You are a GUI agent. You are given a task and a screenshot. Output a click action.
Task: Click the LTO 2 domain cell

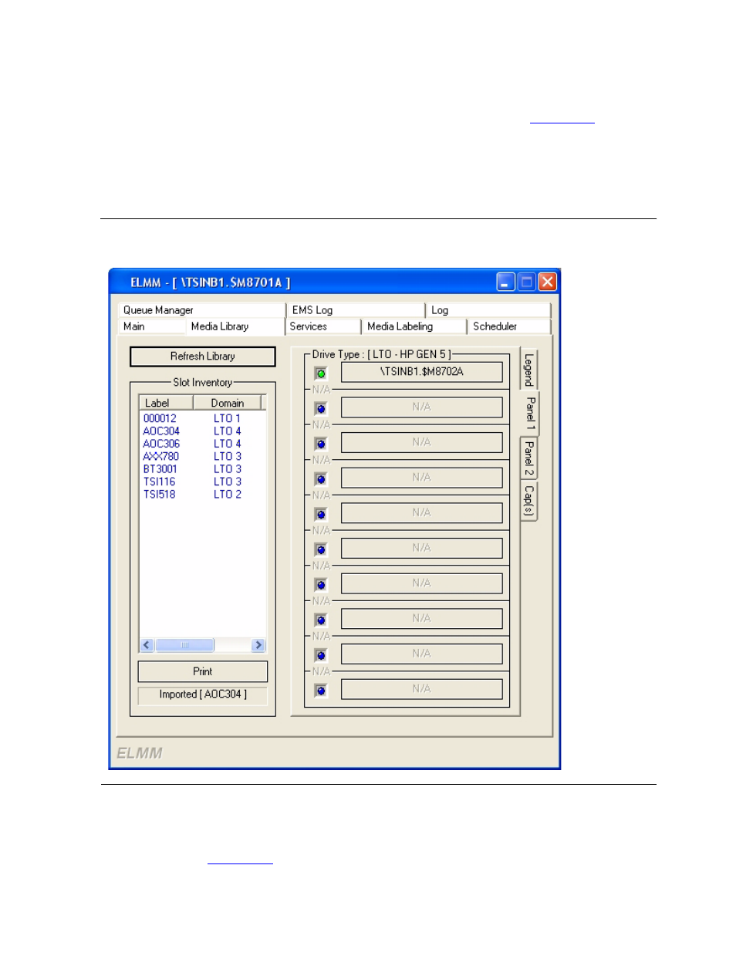click(x=228, y=495)
